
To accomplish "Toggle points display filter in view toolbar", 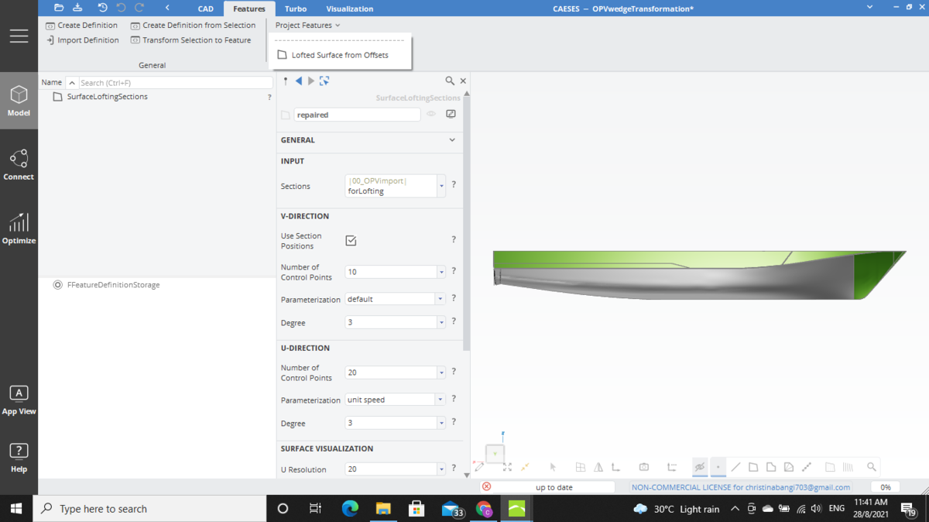I will (718, 467).
